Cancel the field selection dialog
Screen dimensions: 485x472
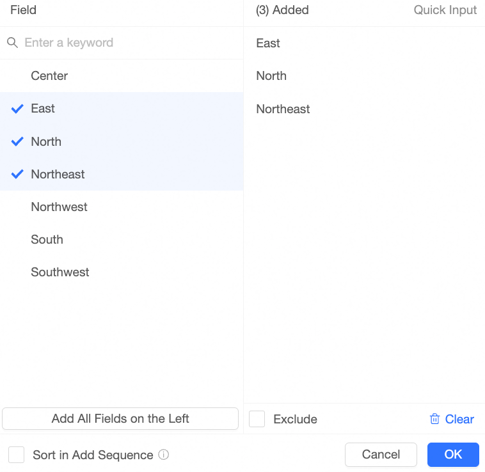pos(381,455)
